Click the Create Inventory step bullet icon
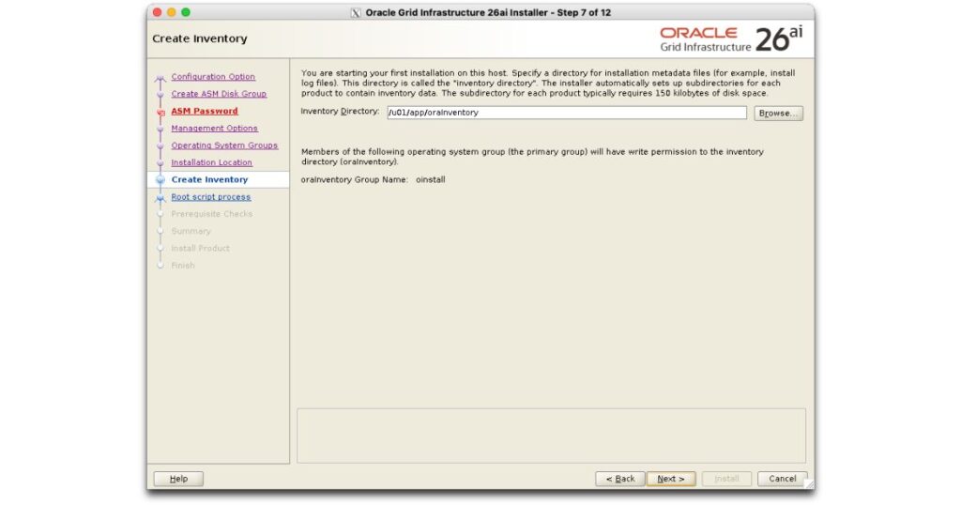The image size is (961, 505). [x=160, y=179]
